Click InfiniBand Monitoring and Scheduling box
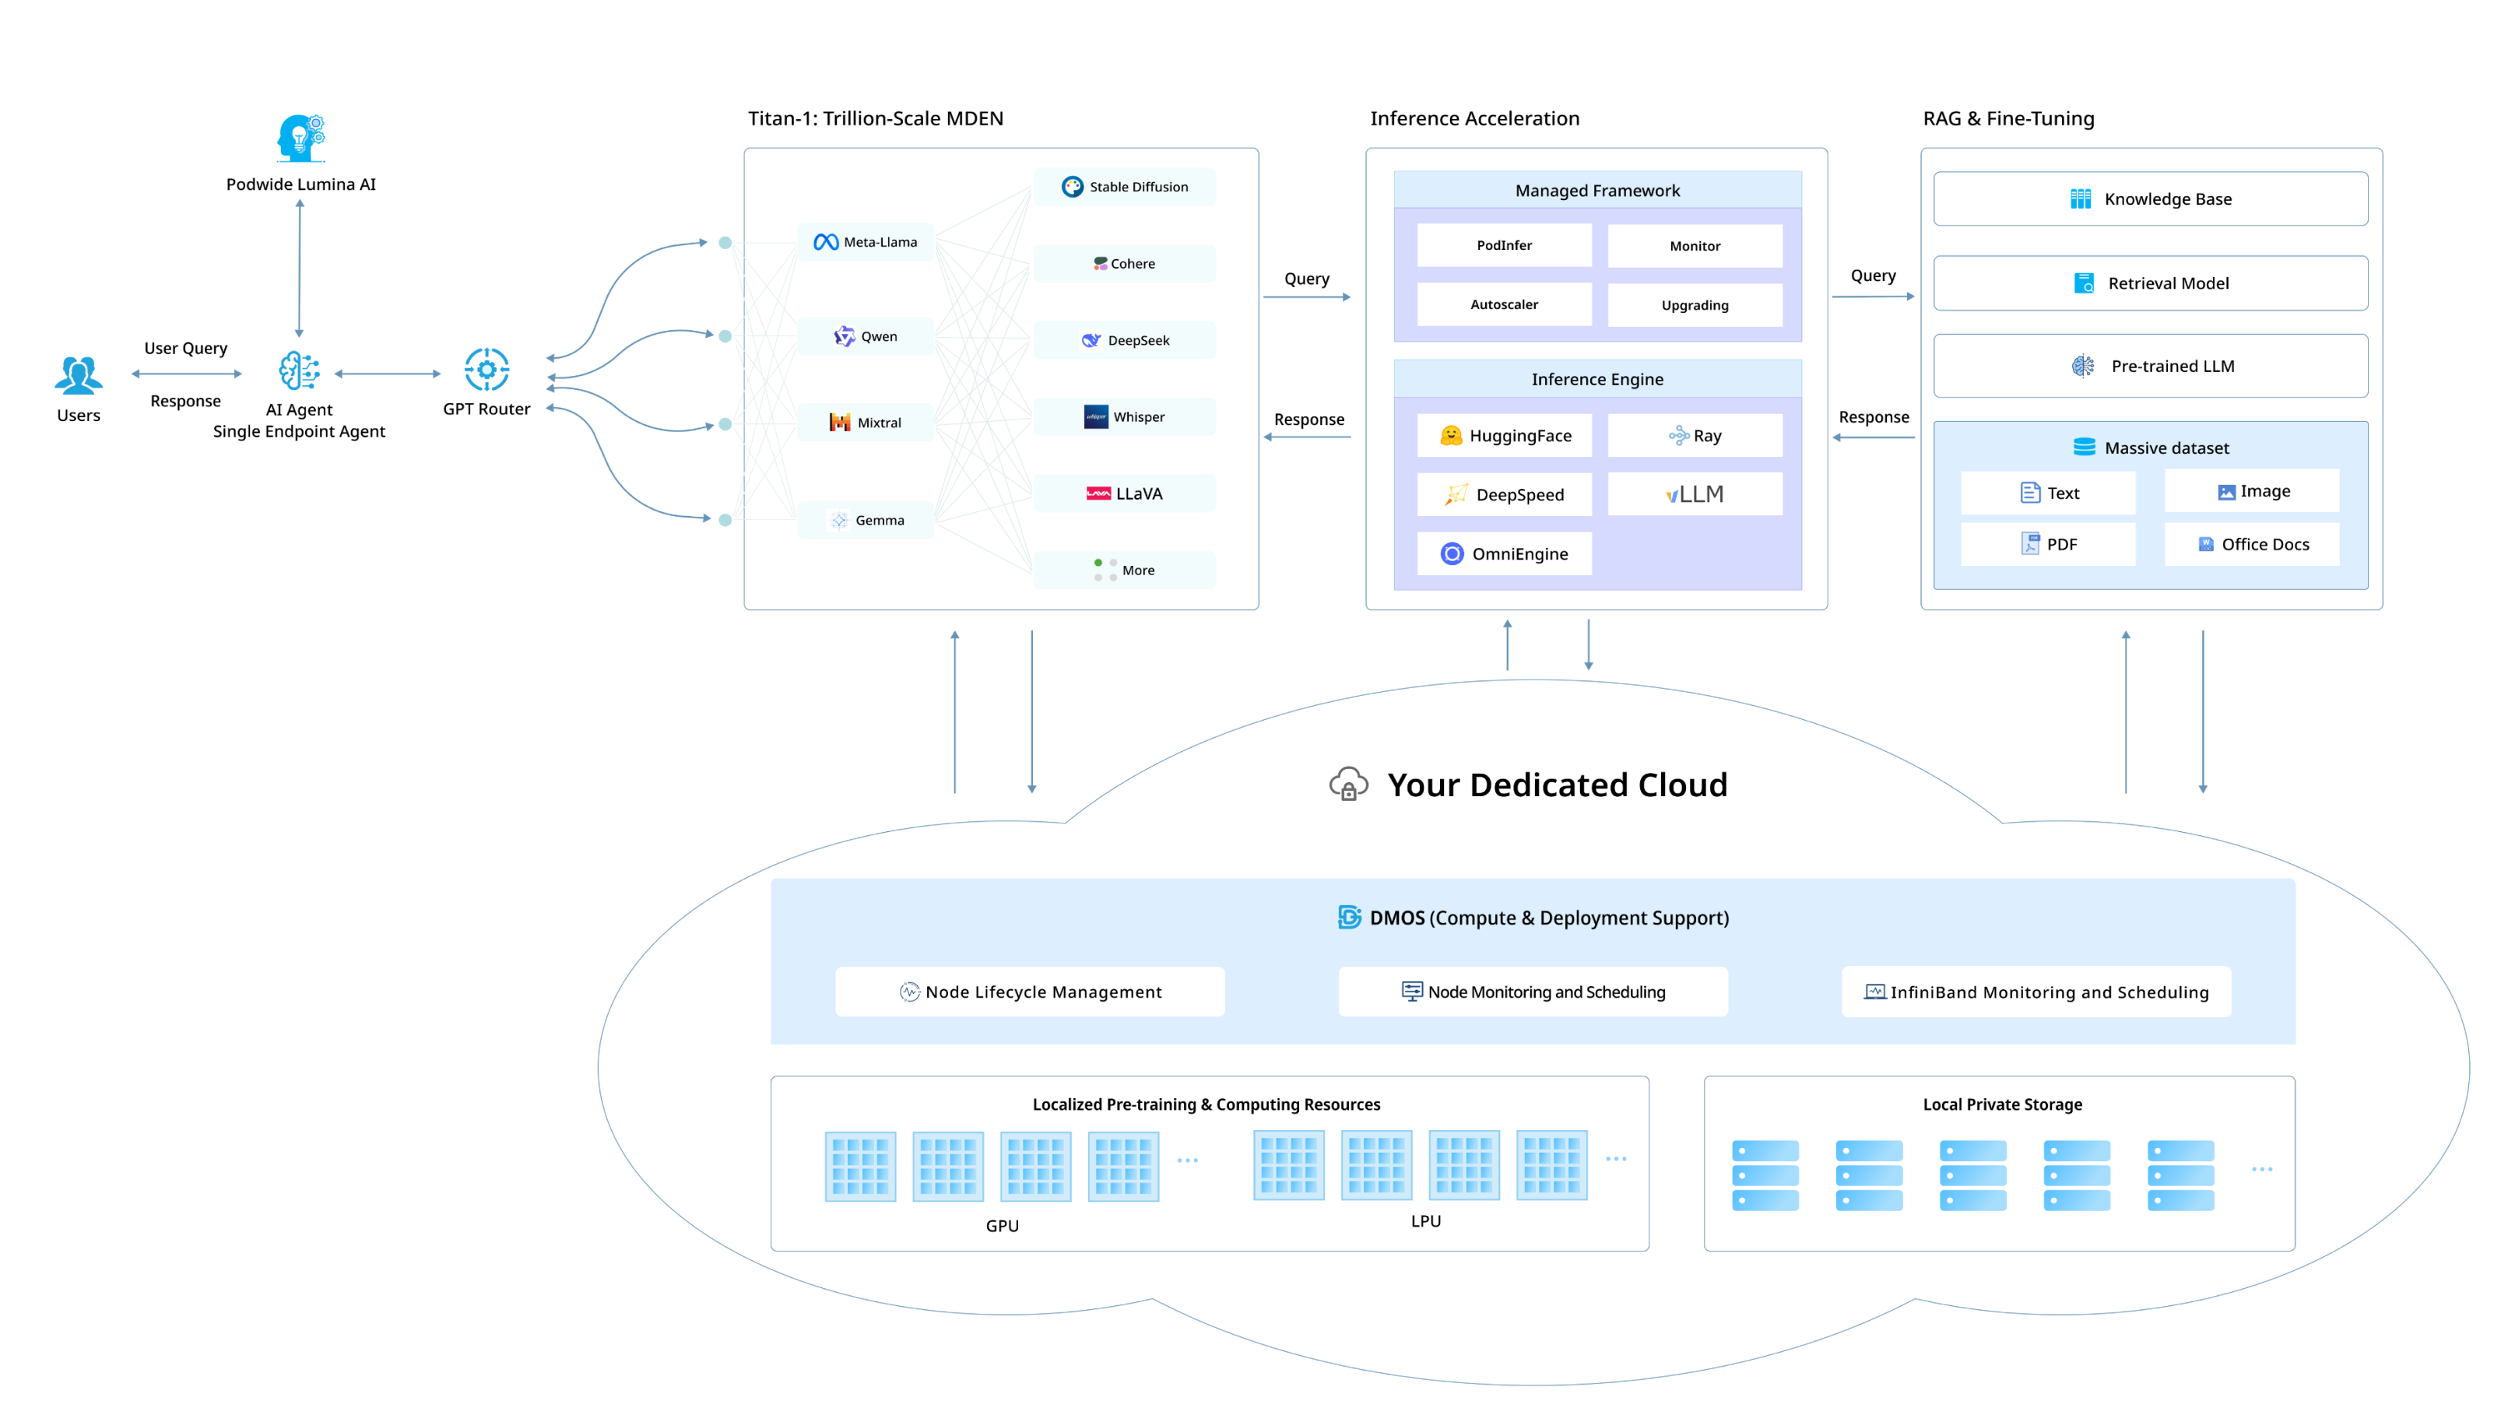The image size is (2508, 1415). coord(2036,992)
